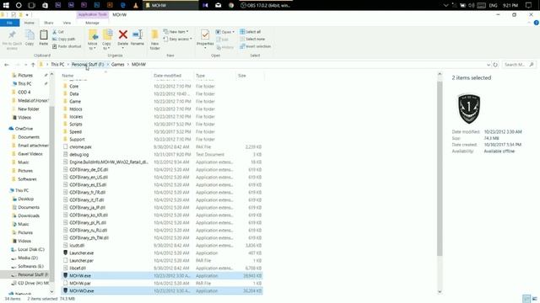Open the File tab
The height and width of the screenshot is (303, 540).
tap(9, 23)
